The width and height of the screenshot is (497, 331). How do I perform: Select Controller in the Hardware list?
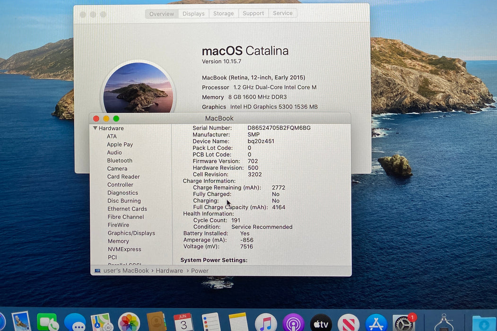[120, 185]
